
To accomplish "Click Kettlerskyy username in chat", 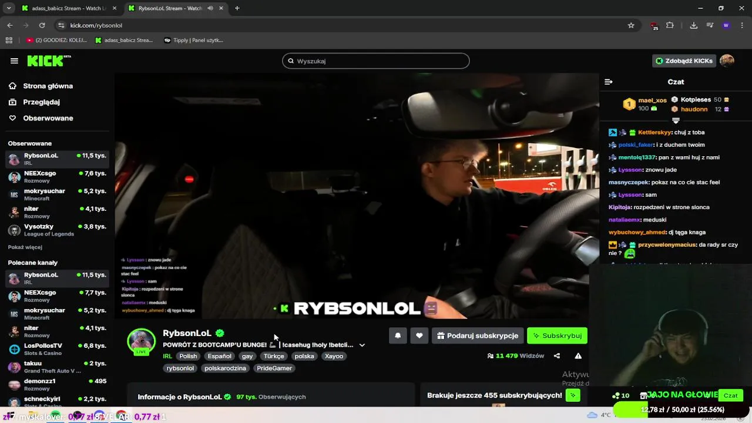I will click(654, 132).
